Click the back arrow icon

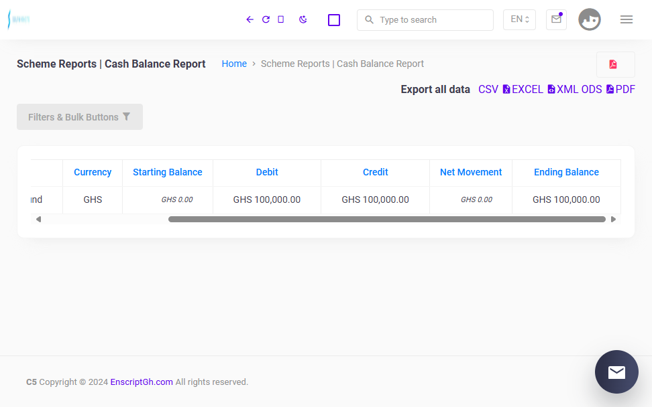click(250, 19)
